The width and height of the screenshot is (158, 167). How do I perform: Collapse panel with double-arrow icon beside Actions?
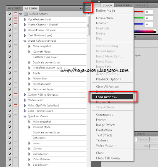(81, 8)
